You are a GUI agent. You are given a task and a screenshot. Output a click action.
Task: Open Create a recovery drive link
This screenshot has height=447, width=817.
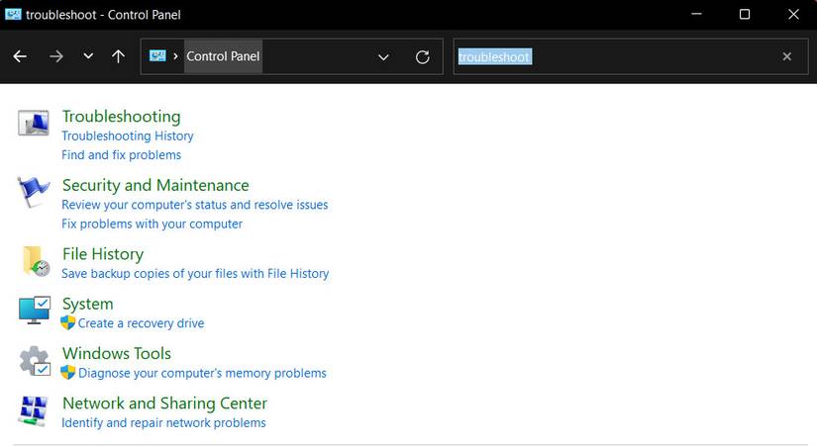coord(142,323)
